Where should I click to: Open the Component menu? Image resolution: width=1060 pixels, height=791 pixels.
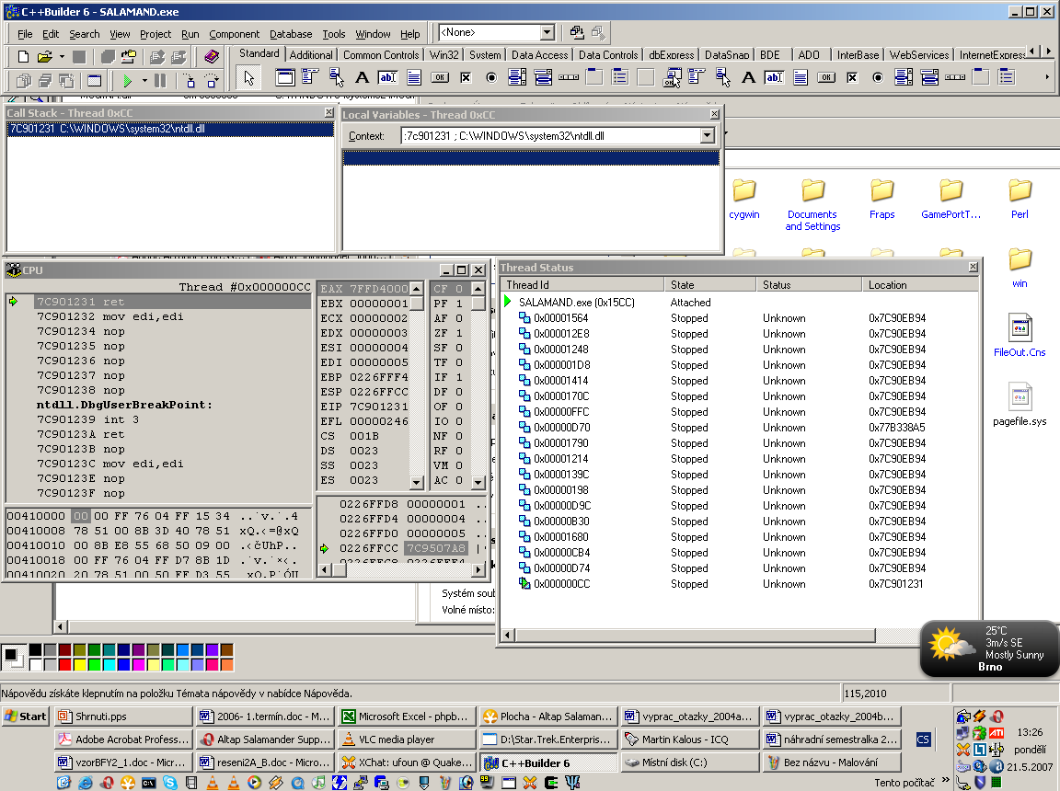[x=234, y=34]
